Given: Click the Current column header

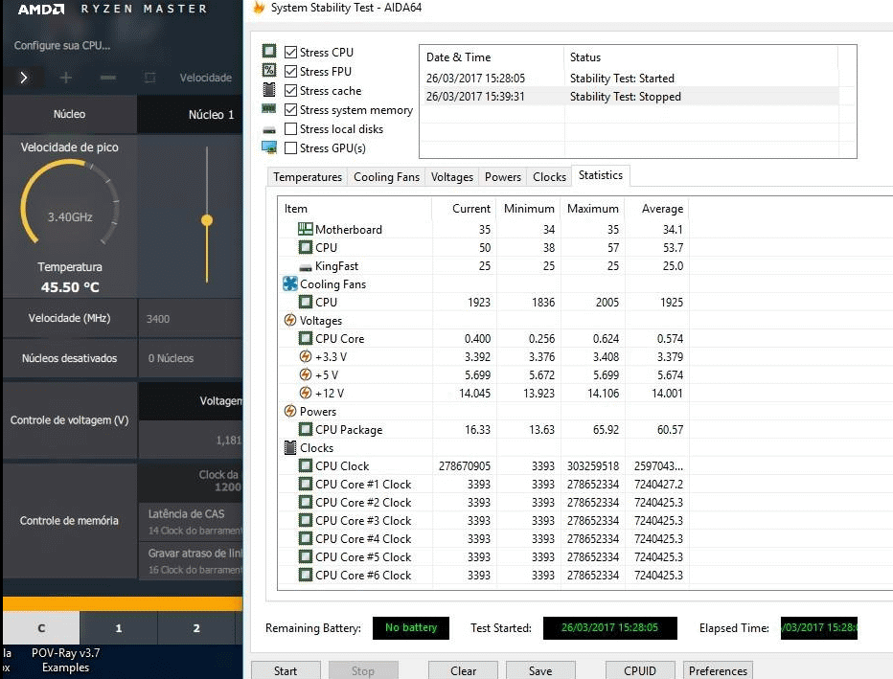Looking at the screenshot, I should 464,209.
